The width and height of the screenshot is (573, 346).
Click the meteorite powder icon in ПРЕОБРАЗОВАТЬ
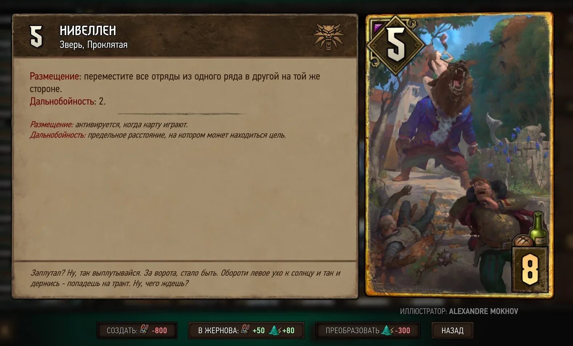pos(387,330)
